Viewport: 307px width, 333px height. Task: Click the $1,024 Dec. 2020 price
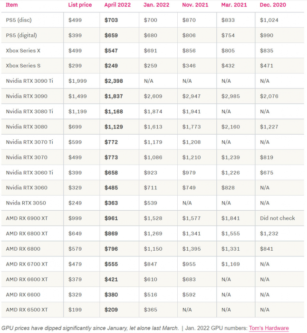click(269, 20)
